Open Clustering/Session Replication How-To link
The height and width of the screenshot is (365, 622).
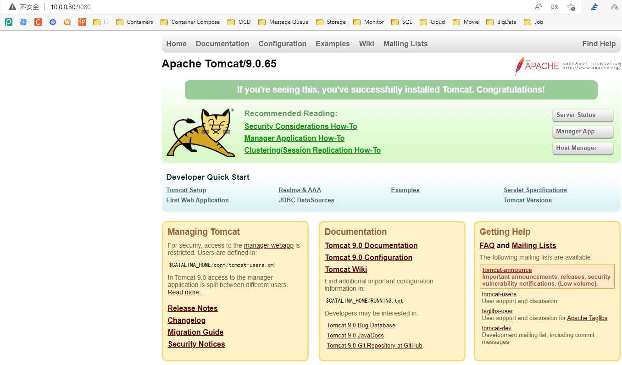(312, 150)
